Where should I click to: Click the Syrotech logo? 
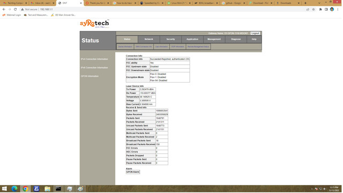tap(94, 24)
